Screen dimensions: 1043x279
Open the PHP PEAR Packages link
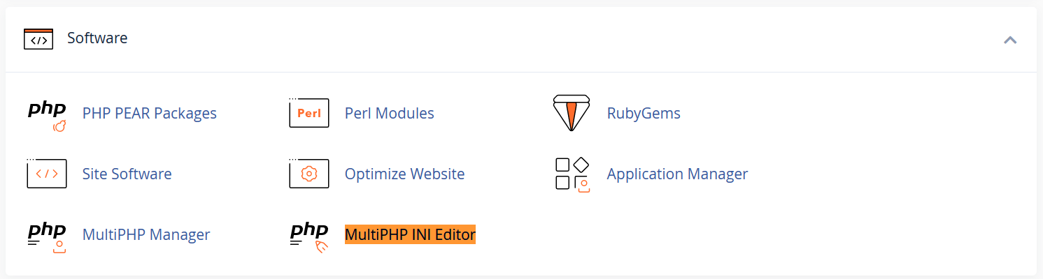pyautogui.click(x=150, y=113)
